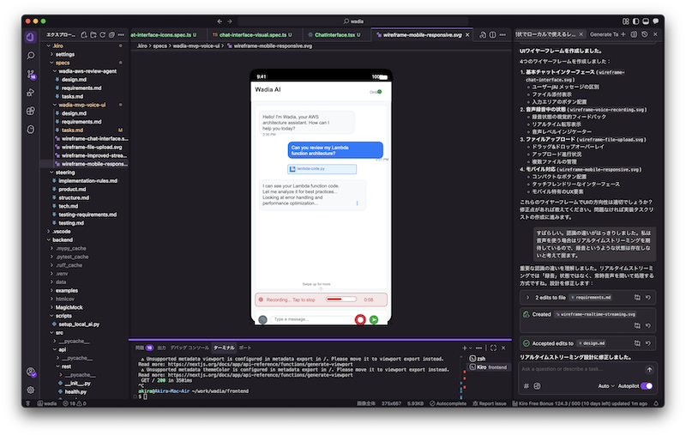Viewport: 686px width, 436px height.
Task: Collapse all folders in Explorer
Action: (111, 34)
